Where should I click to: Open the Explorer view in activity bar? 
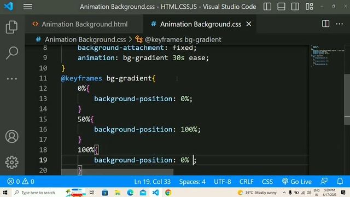tap(11, 27)
